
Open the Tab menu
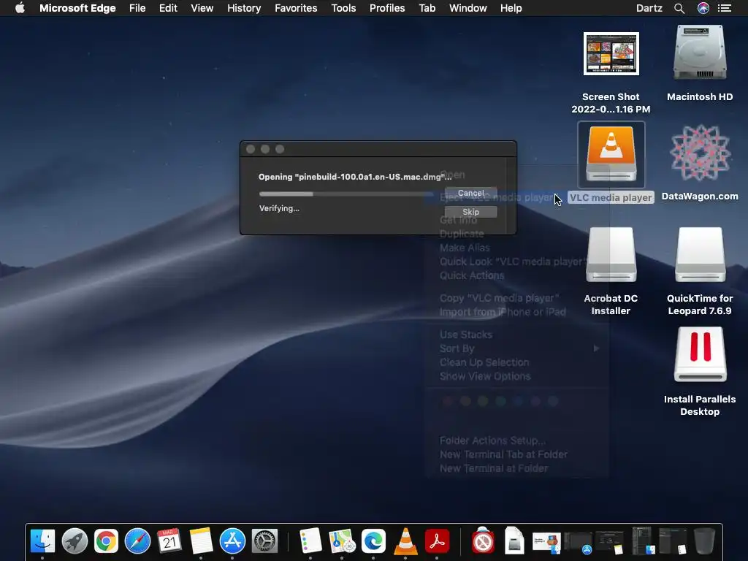[427, 8]
